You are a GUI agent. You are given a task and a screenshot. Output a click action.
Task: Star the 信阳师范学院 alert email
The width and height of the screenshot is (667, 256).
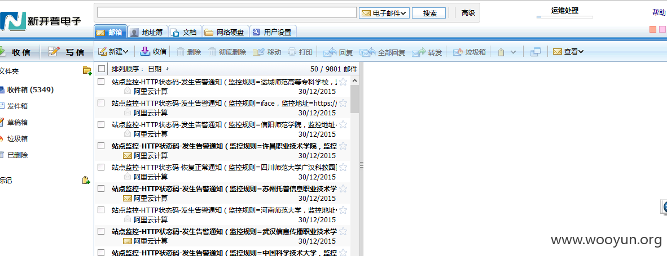[x=343, y=124]
